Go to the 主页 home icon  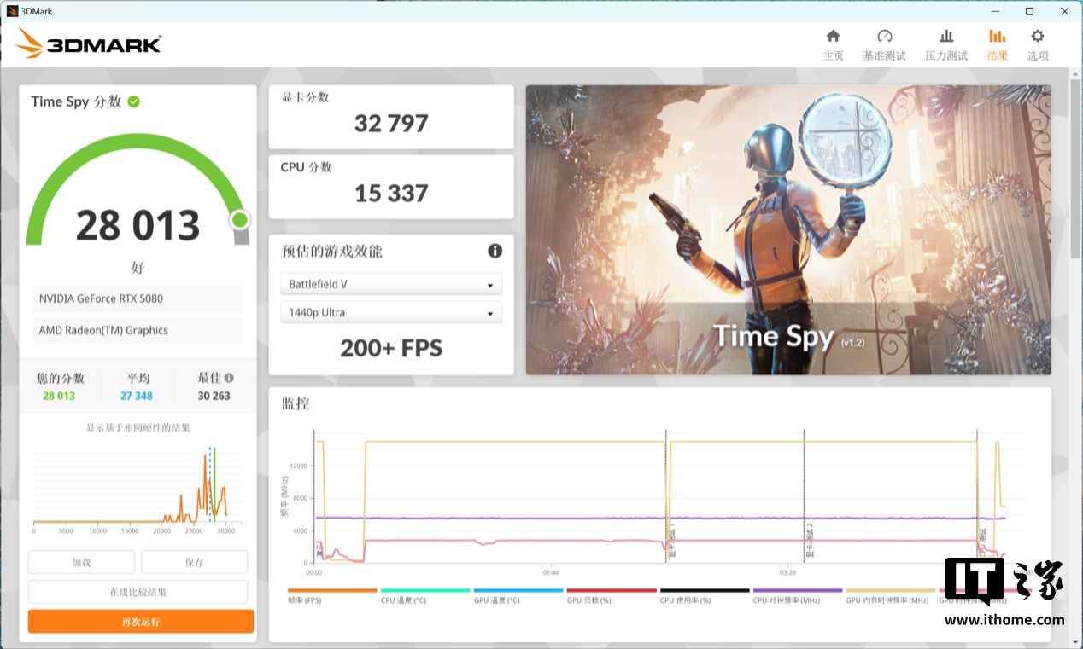point(833,37)
